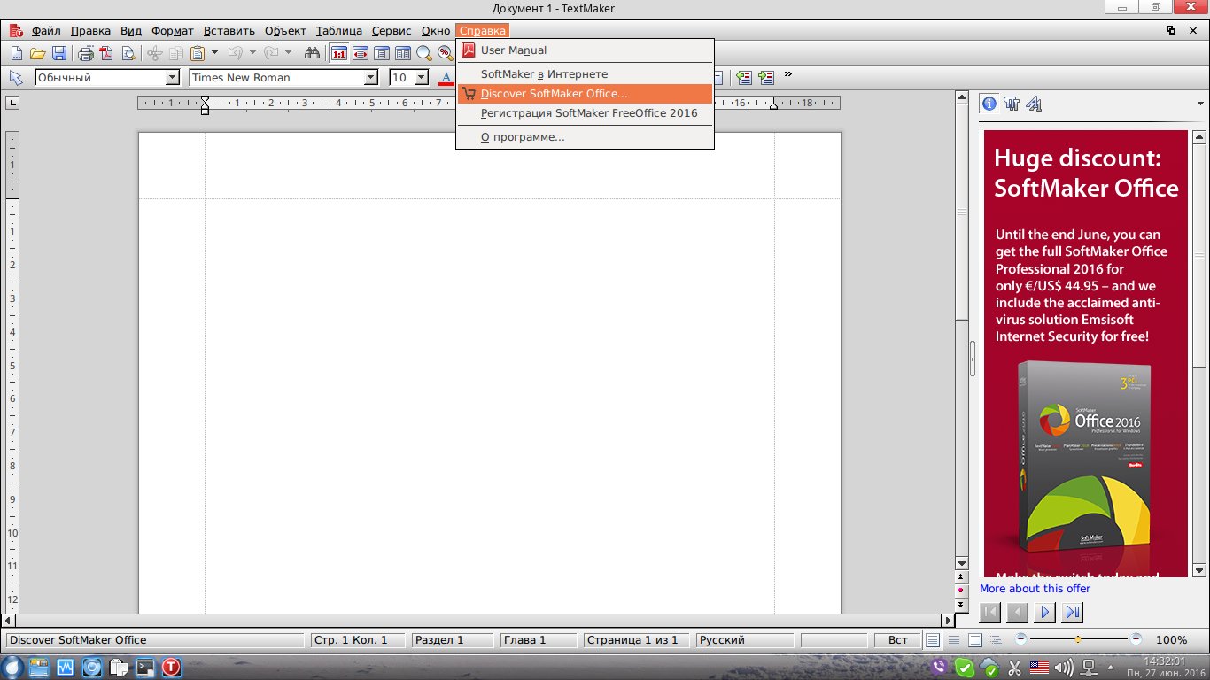Expand the redo history arrow
Screen dimensions: 1210x680
[x=288, y=53]
